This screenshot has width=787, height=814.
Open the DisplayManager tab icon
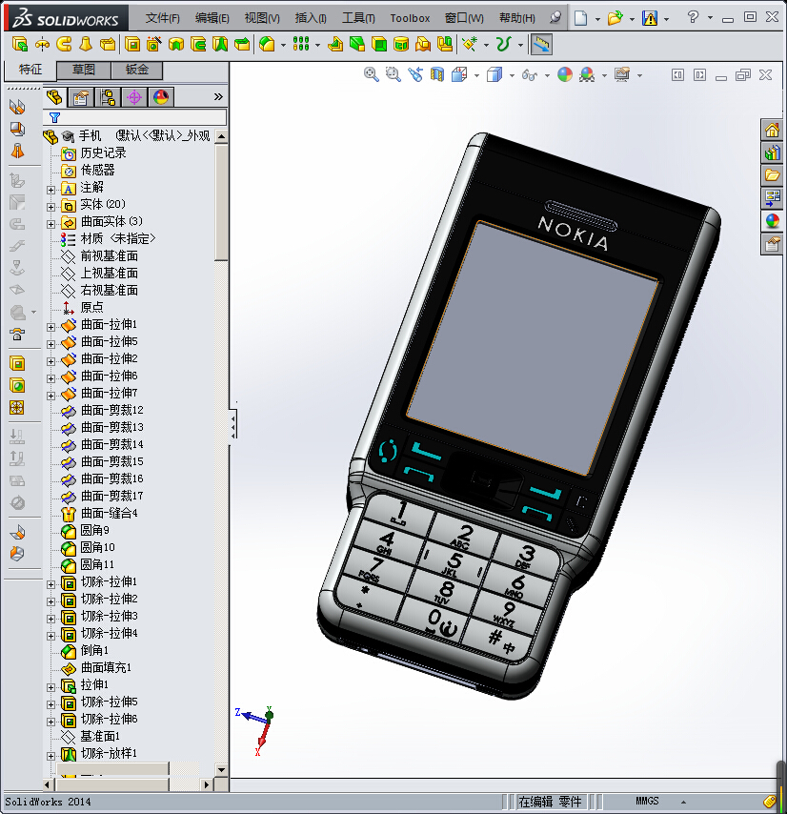pyautogui.click(x=161, y=97)
